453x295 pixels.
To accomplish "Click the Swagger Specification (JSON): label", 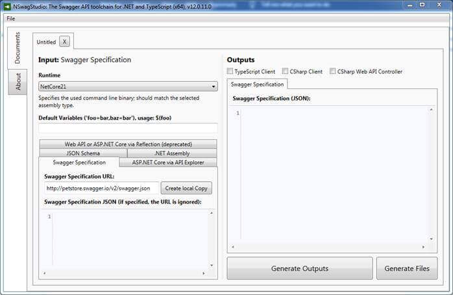I will pyautogui.click(x=271, y=98).
